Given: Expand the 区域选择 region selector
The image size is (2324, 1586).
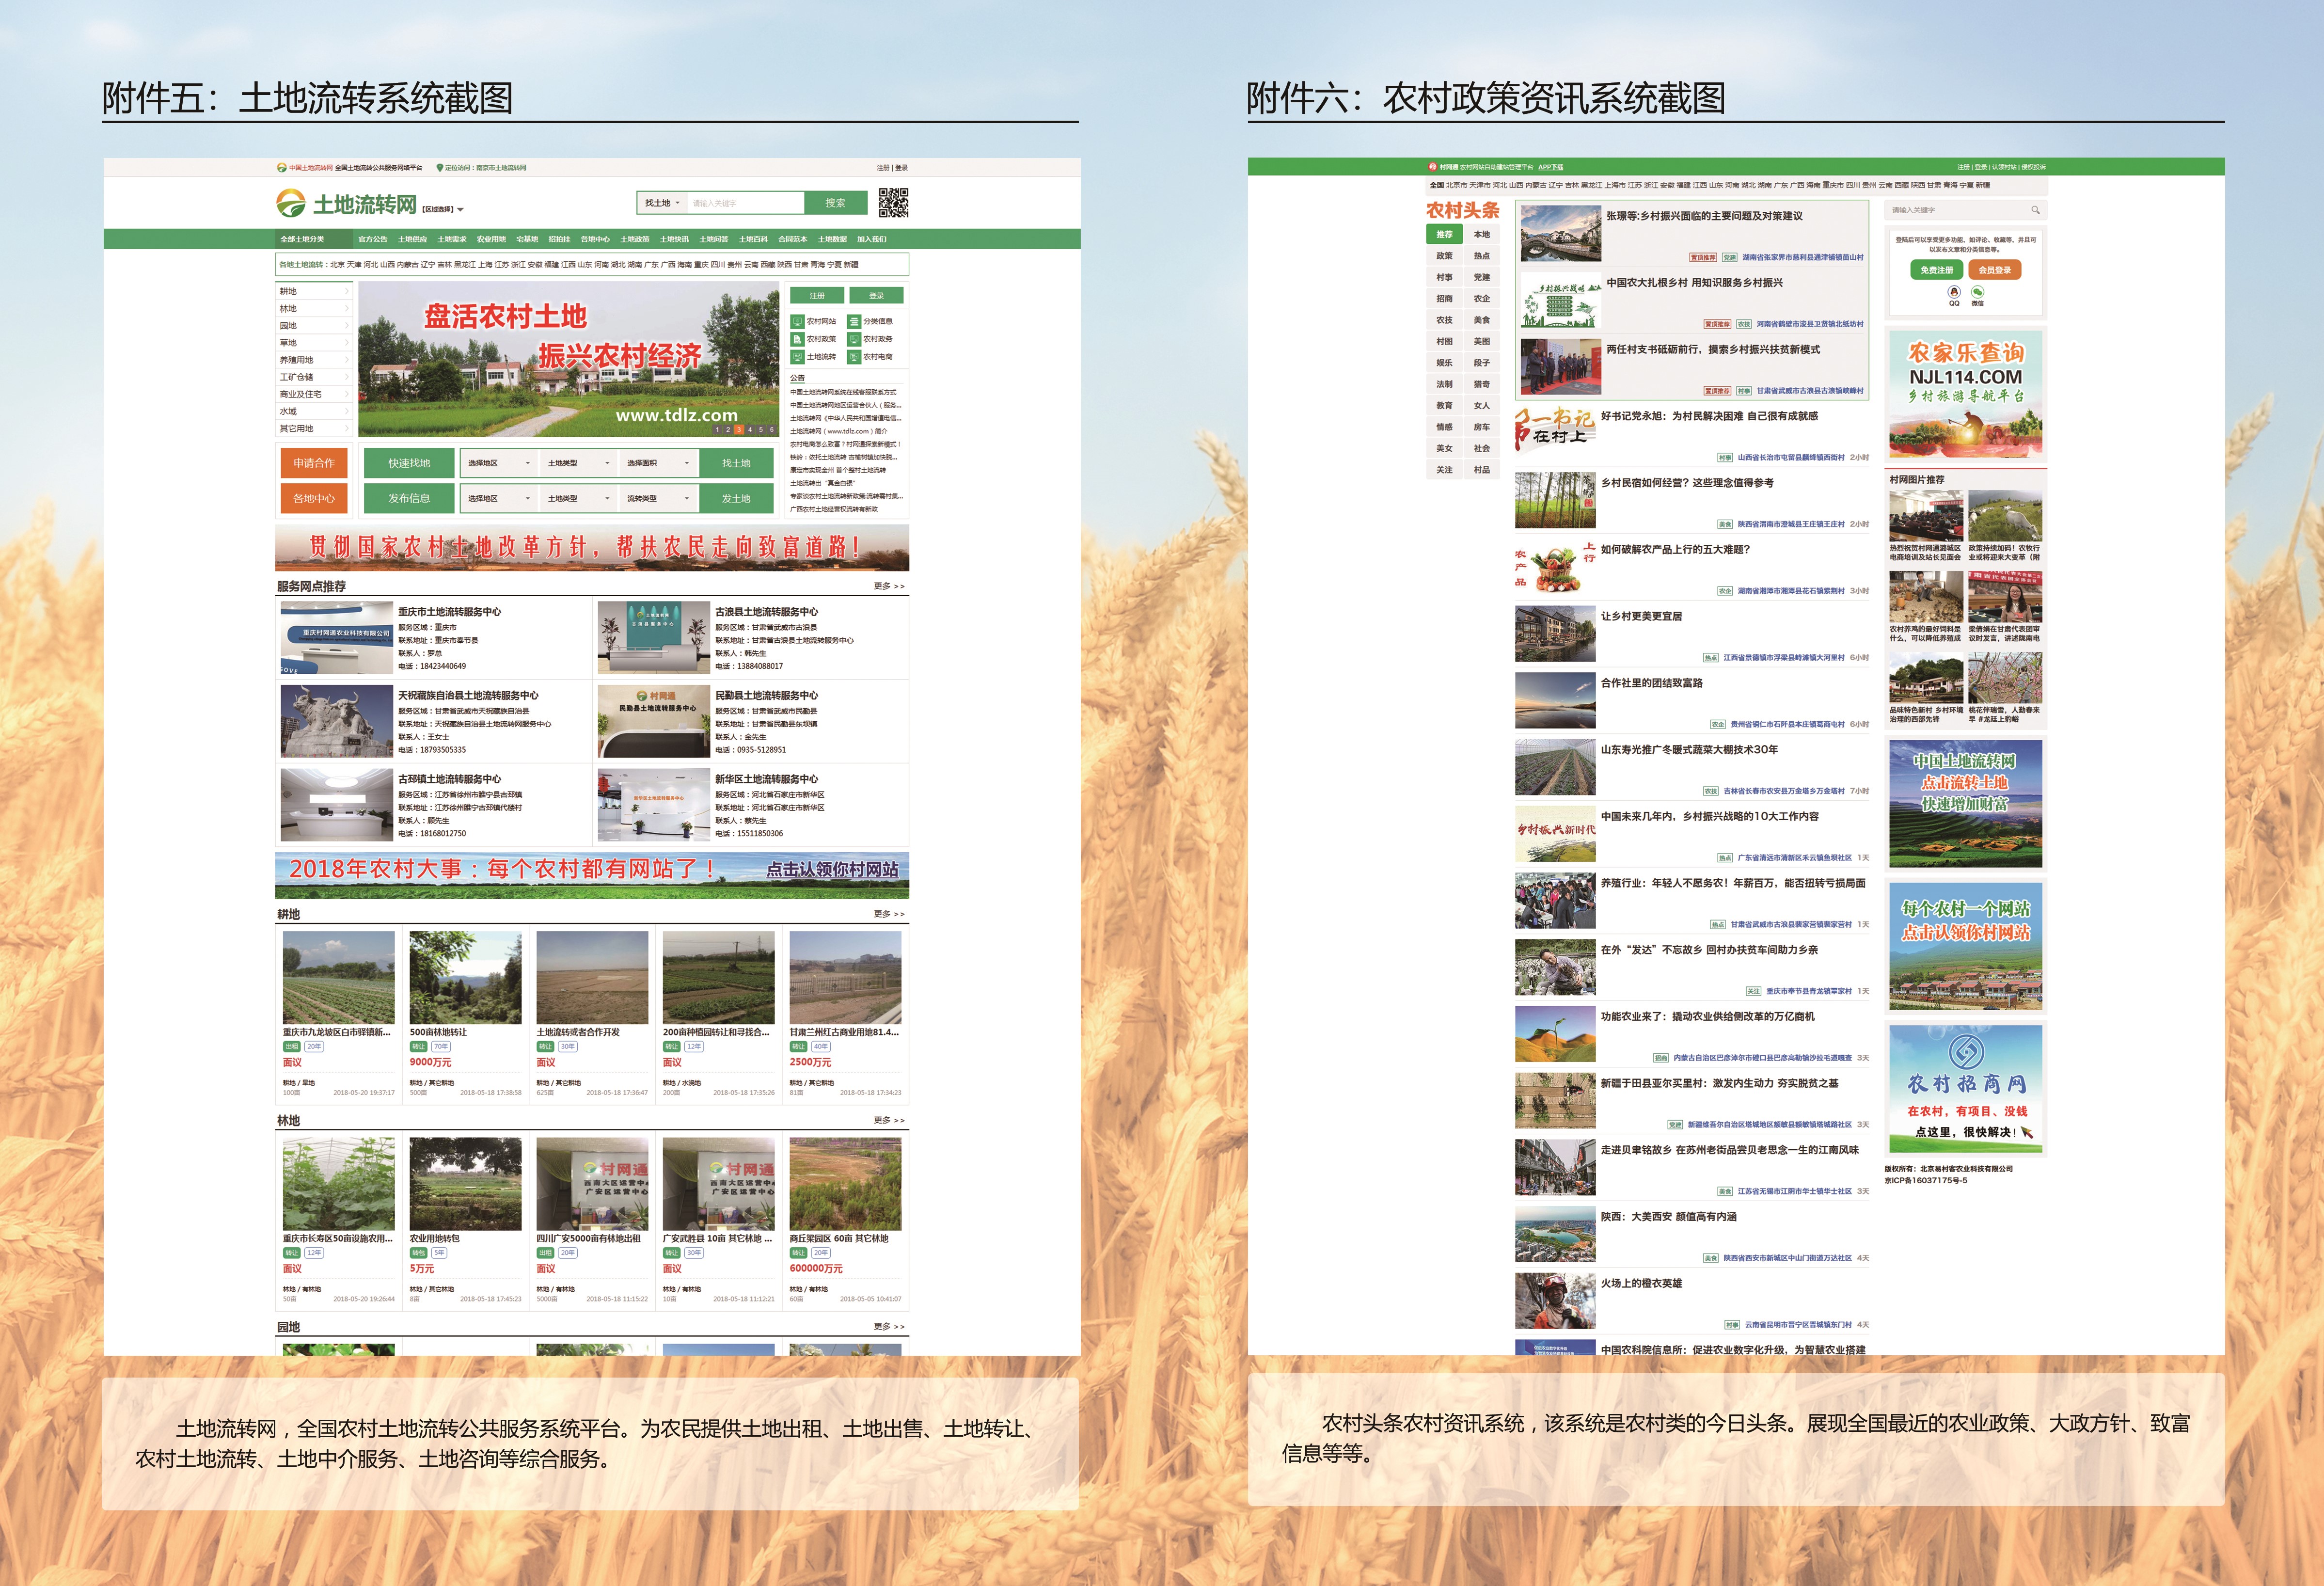Looking at the screenshot, I should pyautogui.click(x=443, y=210).
